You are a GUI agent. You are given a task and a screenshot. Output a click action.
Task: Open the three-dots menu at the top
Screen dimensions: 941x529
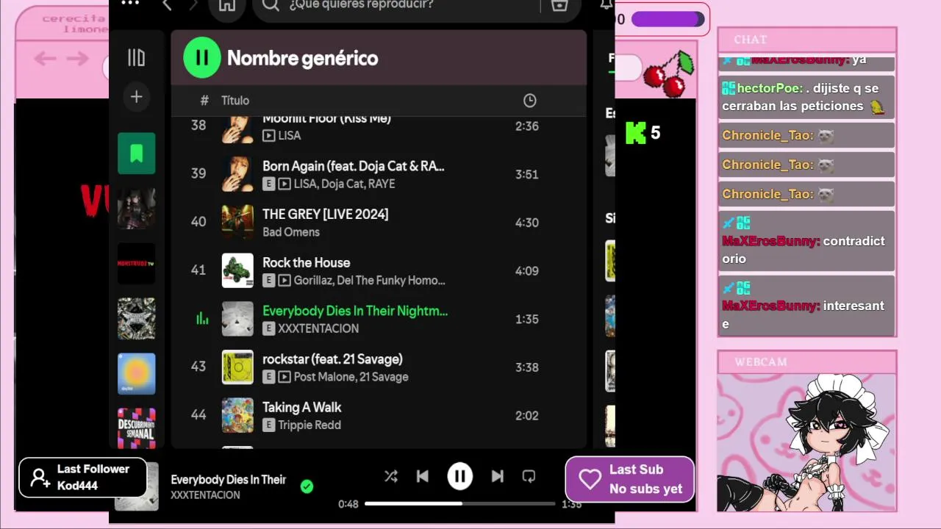tap(130, 4)
